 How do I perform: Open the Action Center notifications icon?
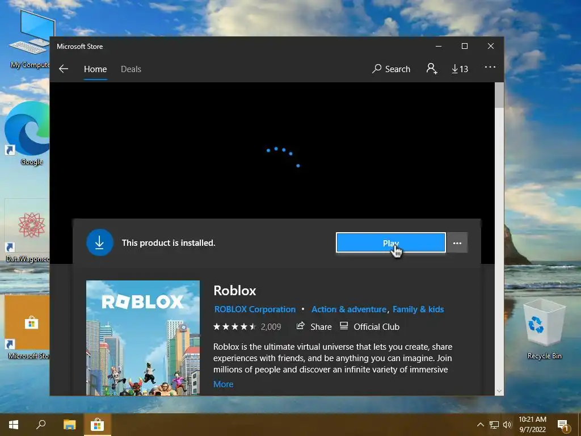[x=563, y=425]
